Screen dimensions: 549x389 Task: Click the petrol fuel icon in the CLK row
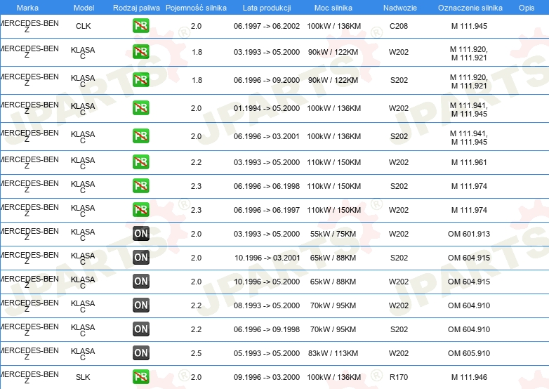[x=140, y=26]
